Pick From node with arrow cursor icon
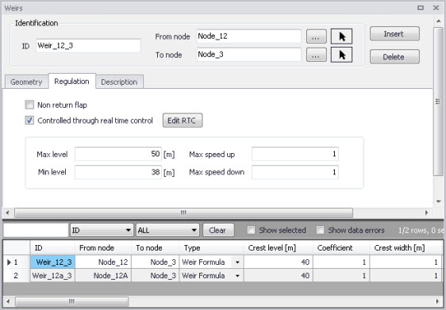The height and width of the screenshot is (310, 446). 341,36
